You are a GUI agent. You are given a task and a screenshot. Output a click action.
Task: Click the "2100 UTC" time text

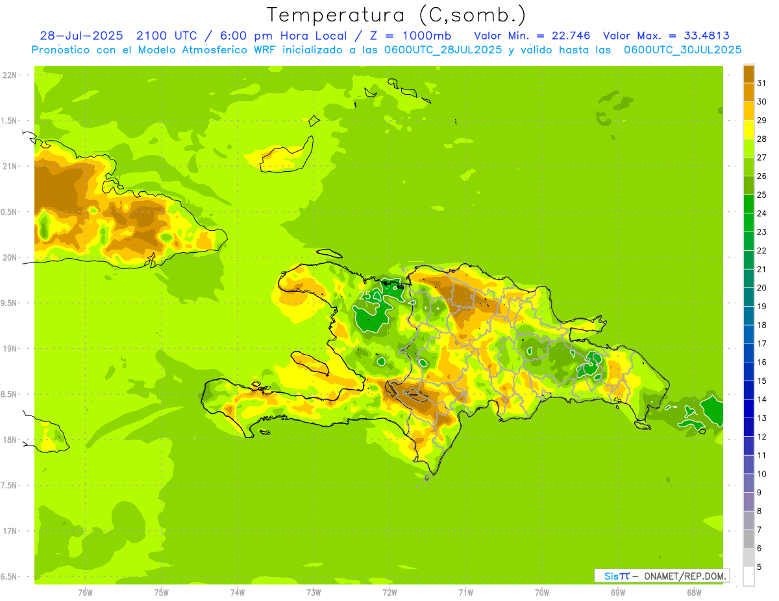[166, 36]
